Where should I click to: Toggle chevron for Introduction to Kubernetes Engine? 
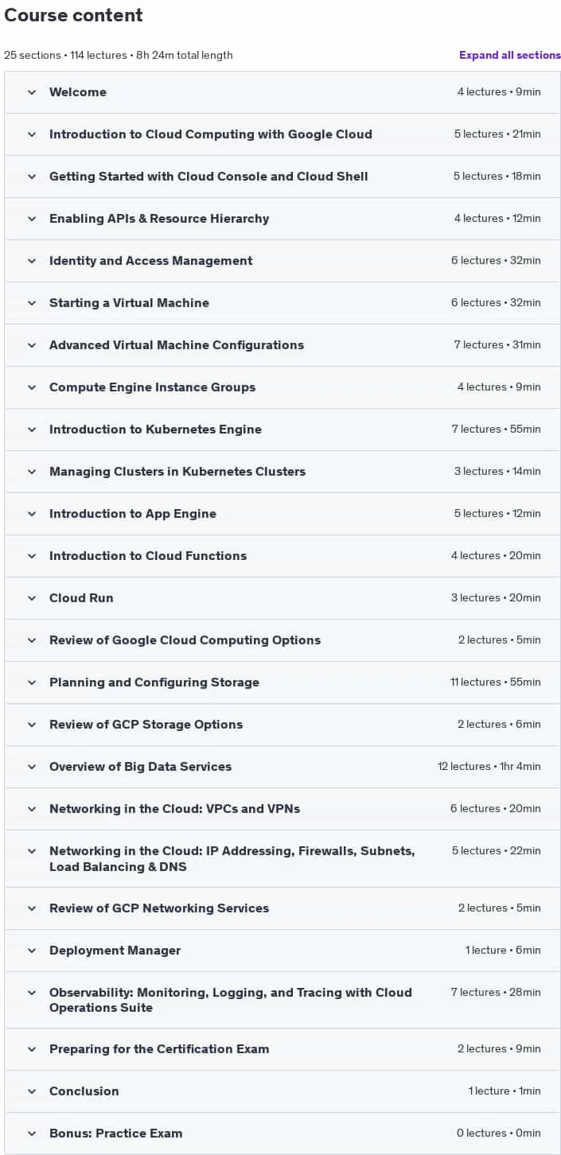pyautogui.click(x=32, y=430)
